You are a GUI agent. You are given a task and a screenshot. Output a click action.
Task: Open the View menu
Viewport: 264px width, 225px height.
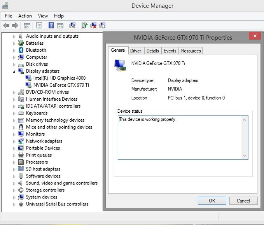pos(43,16)
